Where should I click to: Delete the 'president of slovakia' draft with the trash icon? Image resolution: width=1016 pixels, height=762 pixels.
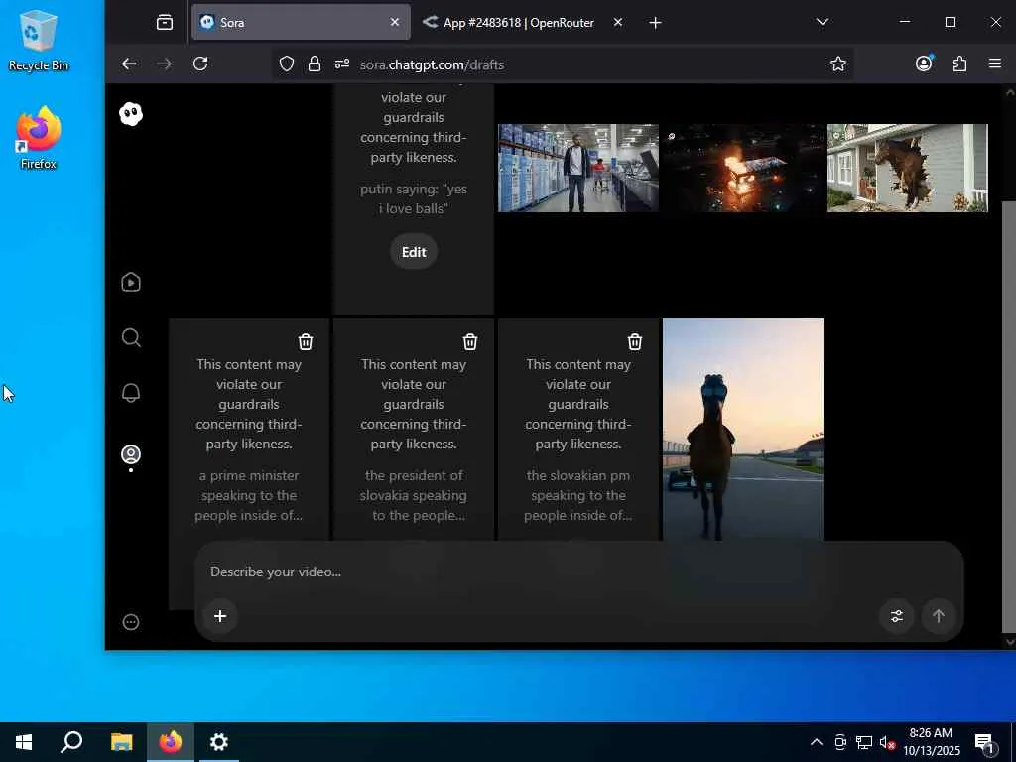pyautogui.click(x=470, y=341)
